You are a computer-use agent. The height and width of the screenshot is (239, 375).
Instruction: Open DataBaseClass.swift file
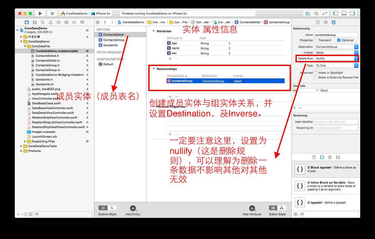[46, 103]
